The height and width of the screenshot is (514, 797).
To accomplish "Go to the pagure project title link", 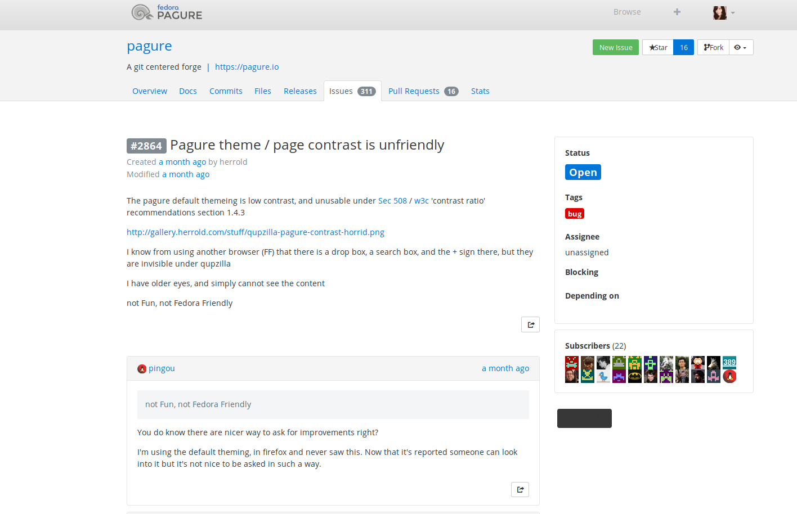I will click(x=149, y=46).
